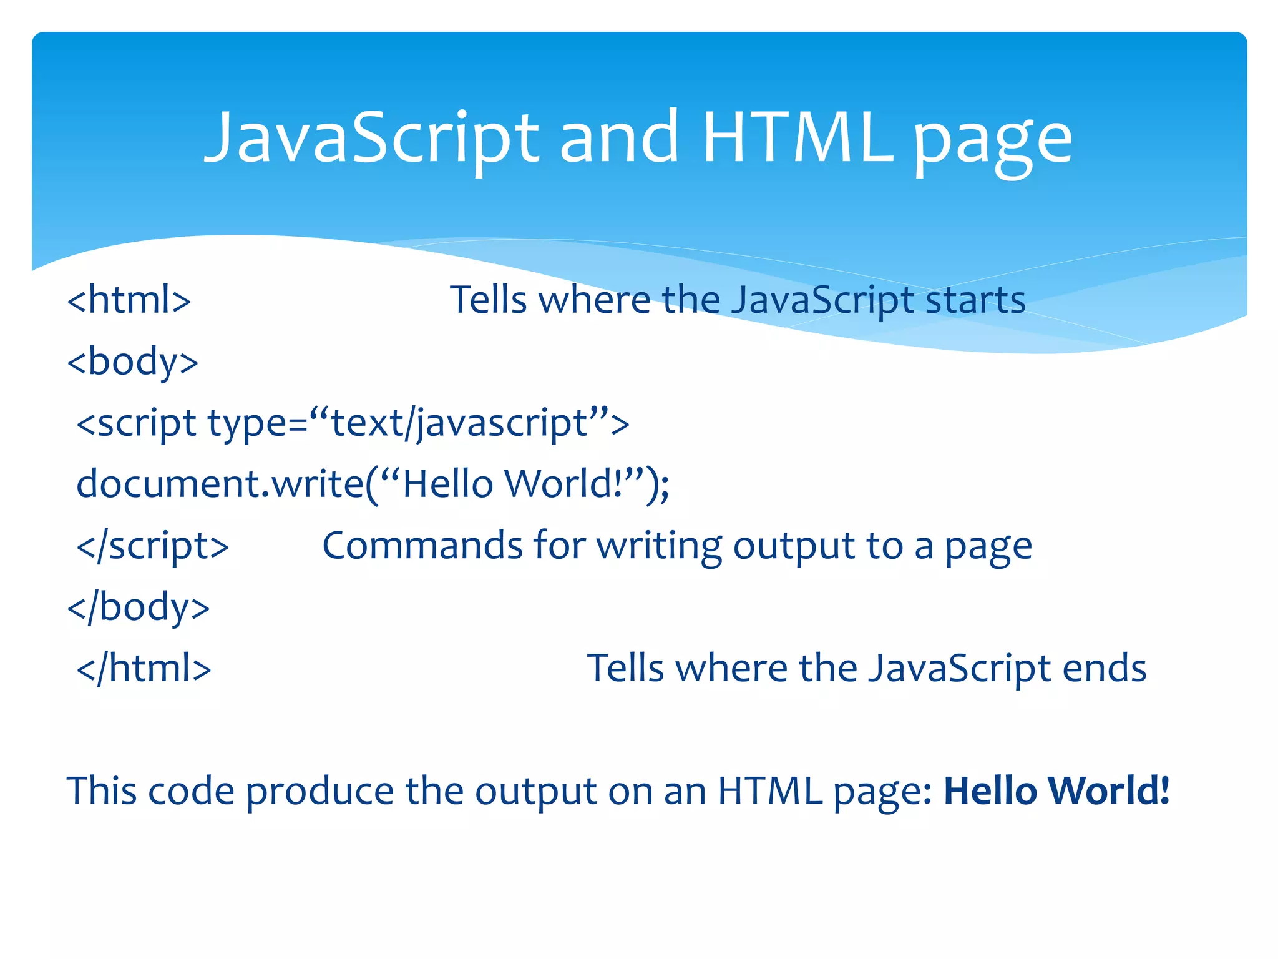Click the <script type="text/javascript"> line
The image size is (1278, 959).
tap(353, 423)
